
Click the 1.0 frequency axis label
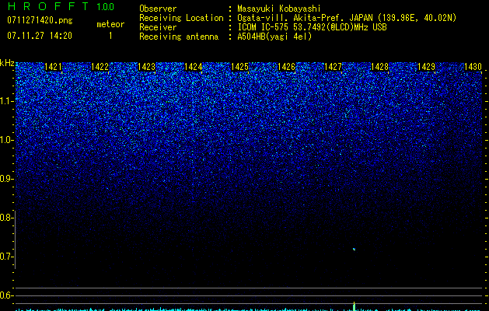[6, 140]
